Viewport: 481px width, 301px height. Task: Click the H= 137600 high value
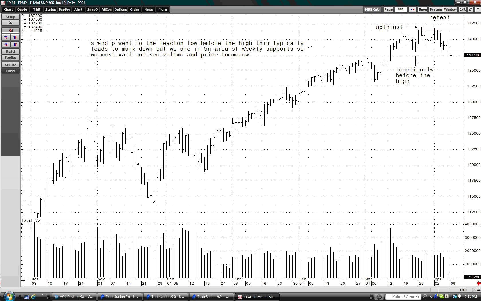coord(32,19)
